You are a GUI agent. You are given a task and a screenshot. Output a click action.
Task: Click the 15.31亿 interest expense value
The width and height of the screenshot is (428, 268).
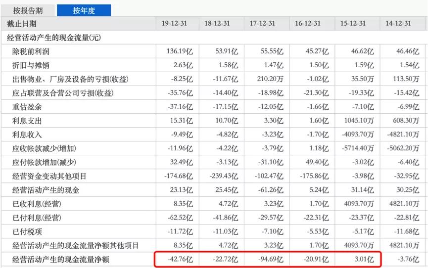(x=182, y=121)
